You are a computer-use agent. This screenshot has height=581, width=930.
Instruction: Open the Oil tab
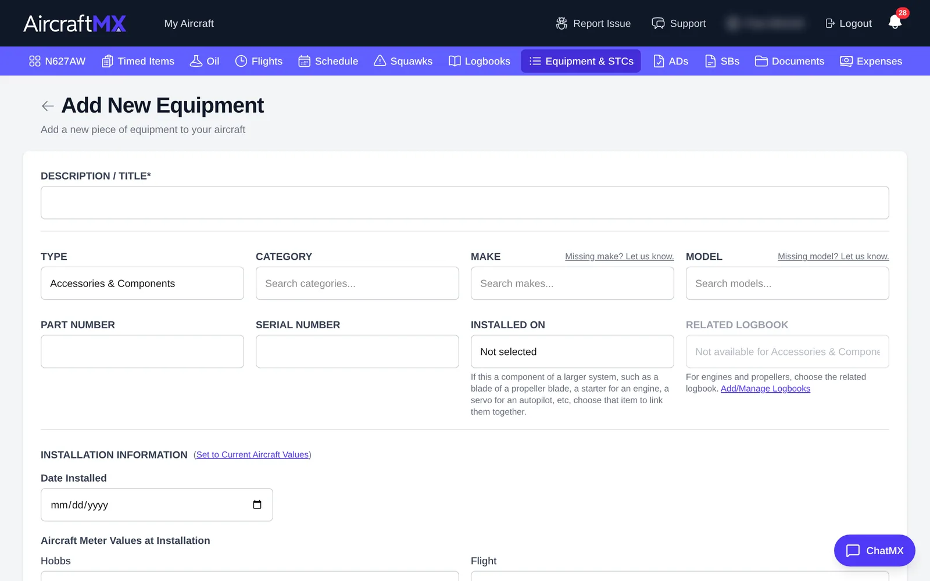205,61
